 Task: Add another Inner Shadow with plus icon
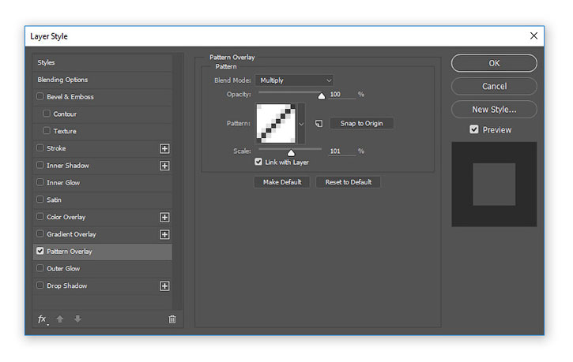click(x=164, y=166)
